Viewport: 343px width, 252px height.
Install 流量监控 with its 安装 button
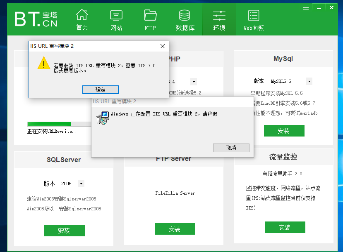click(285, 227)
